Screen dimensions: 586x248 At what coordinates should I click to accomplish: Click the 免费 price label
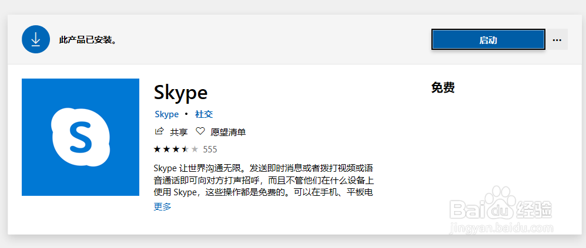pos(443,87)
